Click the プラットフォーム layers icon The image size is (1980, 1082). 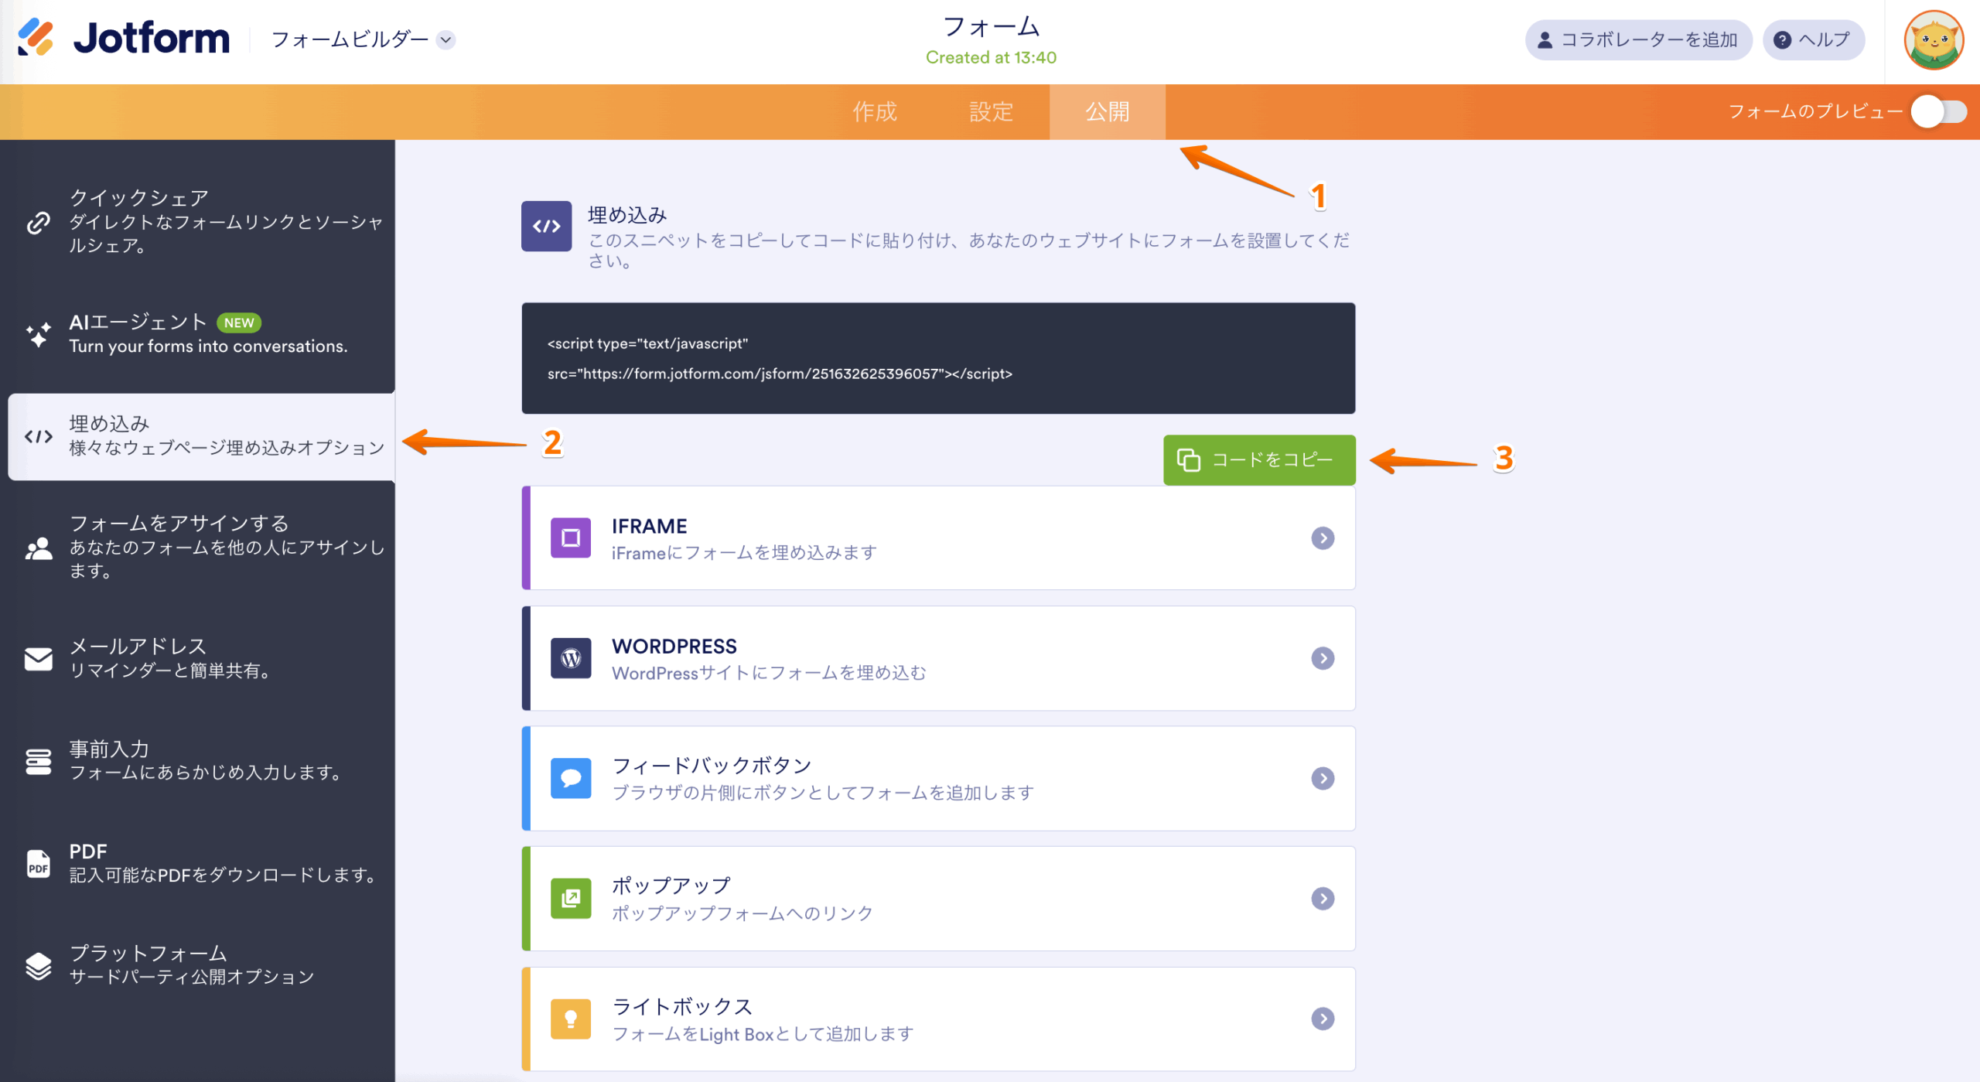(38, 965)
